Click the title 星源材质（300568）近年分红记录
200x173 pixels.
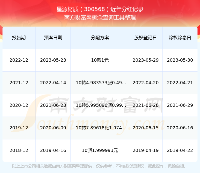pos(100,9)
